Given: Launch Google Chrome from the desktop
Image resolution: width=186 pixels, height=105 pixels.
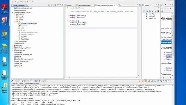Looking at the screenshot, I should [5, 35].
